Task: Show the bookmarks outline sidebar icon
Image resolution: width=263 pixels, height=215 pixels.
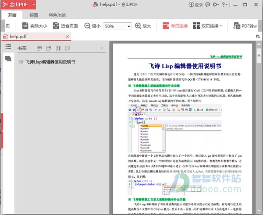Action: tap(8, 46)
